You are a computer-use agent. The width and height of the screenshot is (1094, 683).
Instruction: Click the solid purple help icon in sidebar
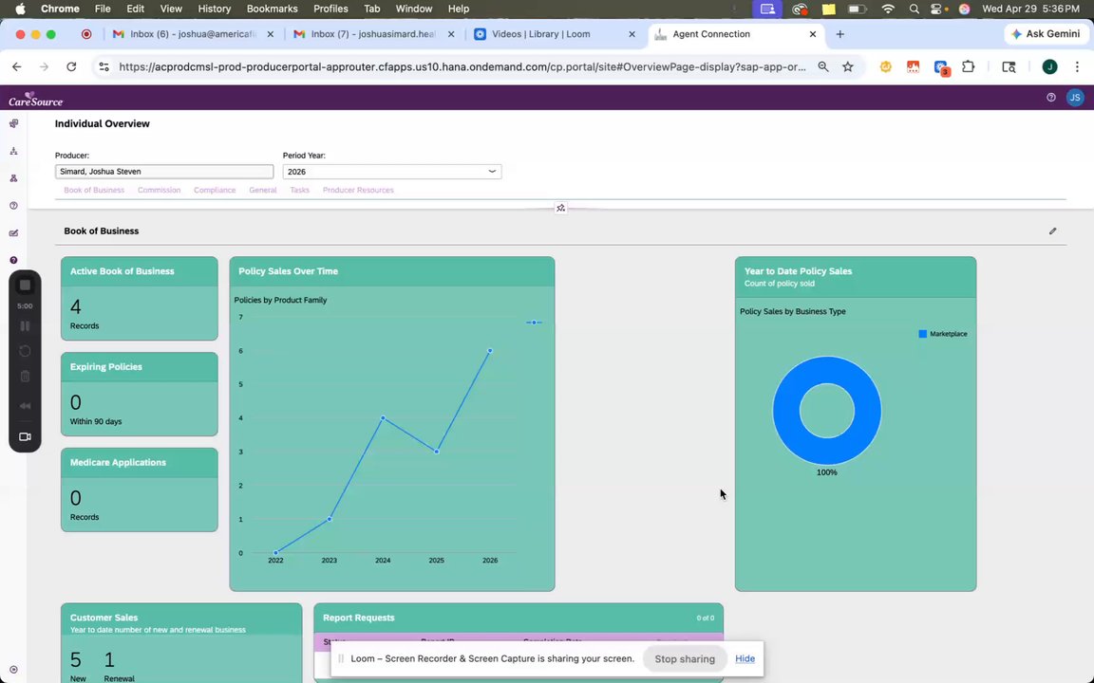tap(13, 260)
